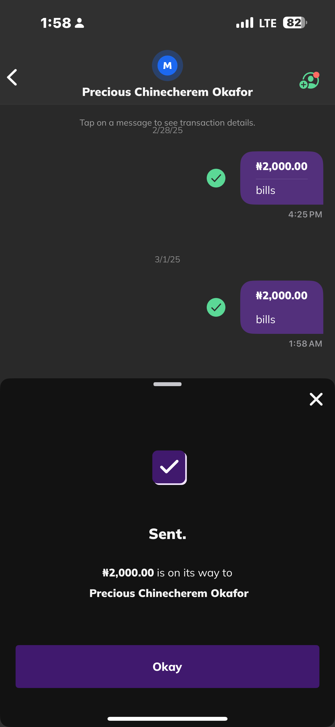The width and height of the screenshot is (335, 727).
Task: Tap the battery level indicator
Action: tap(295, 23)
